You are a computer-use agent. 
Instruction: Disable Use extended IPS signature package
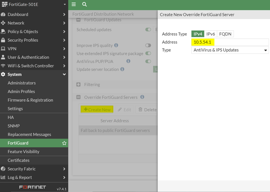point(148,53)
